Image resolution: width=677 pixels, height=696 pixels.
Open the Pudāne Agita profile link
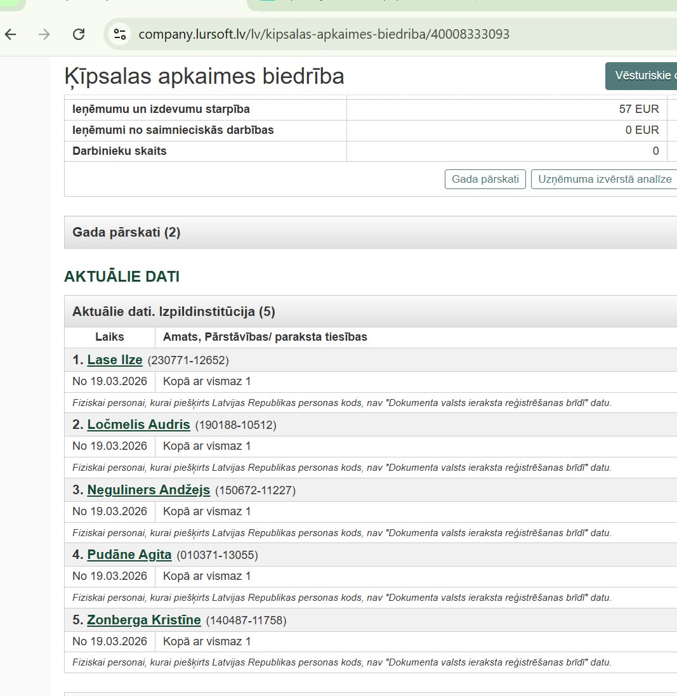[129, 555]
